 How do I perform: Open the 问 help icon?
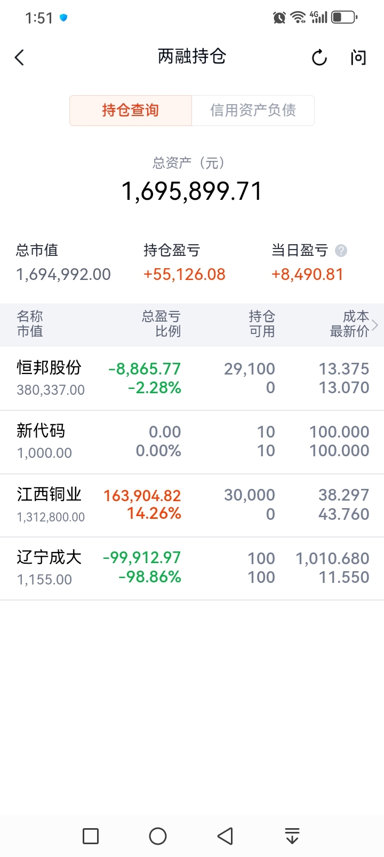click(358, 57)
